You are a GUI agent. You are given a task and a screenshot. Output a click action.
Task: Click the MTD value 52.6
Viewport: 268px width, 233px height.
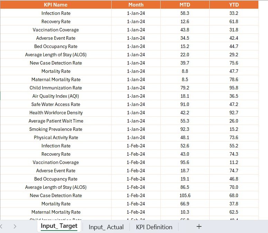[185, 146]
